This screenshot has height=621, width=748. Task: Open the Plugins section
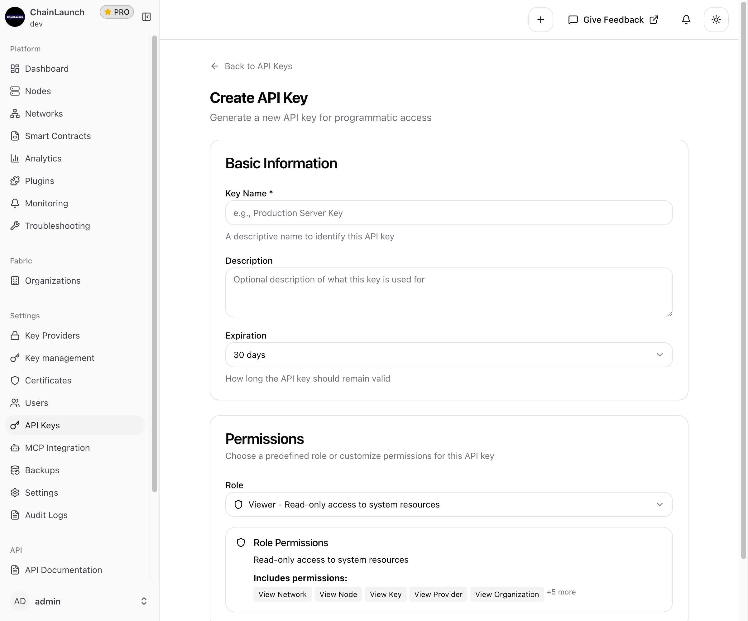[40, 181]
